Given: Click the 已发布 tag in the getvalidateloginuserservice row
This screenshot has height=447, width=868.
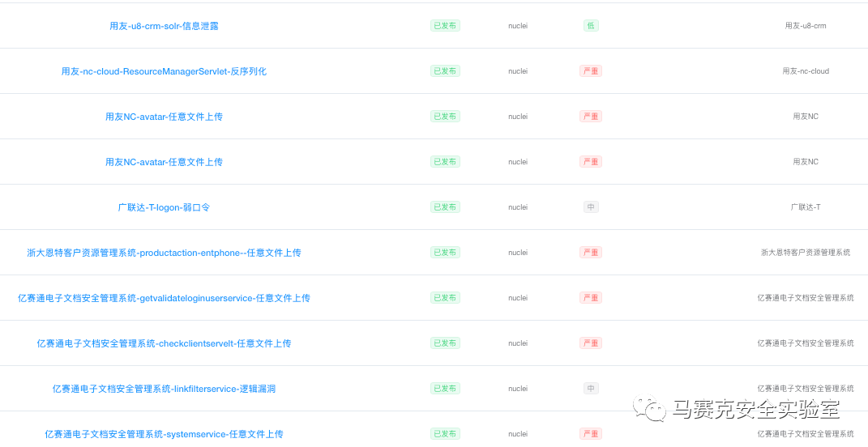Looking at the screenshot, I should 445,298.
